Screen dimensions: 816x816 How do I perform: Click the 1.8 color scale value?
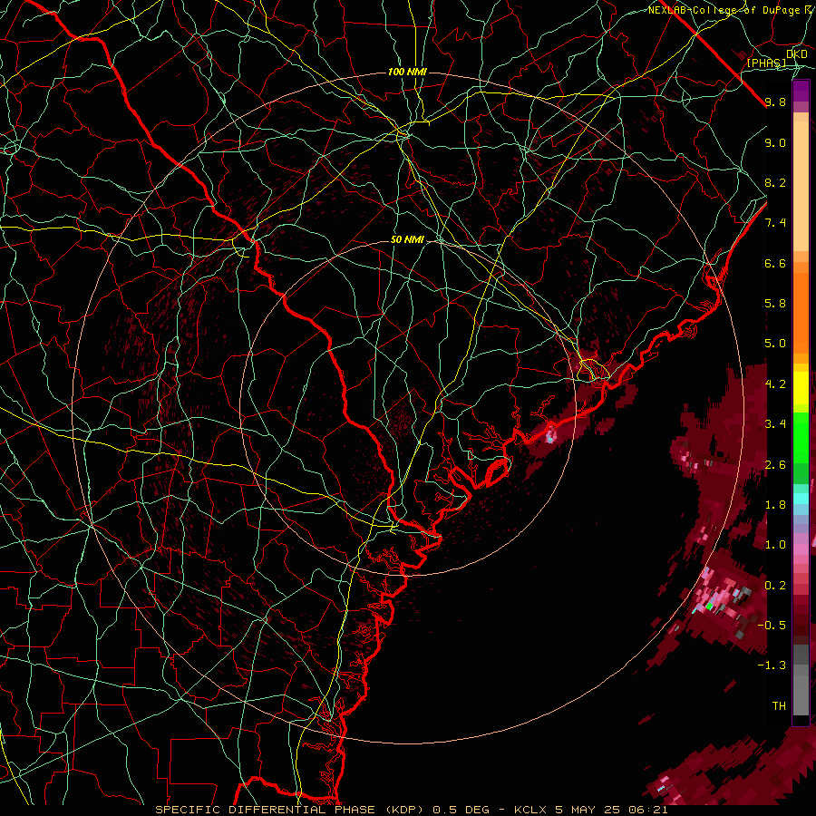[x=775, y=505]
